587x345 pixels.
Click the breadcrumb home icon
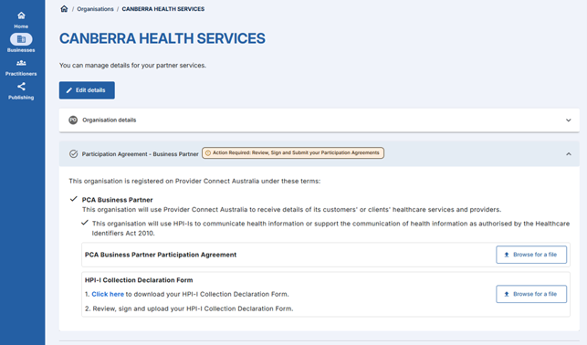point(64,8)
